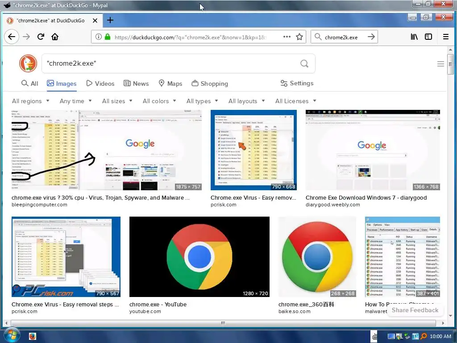Show site information icon in address bar
457x343 pixels.
click(99, 37)
